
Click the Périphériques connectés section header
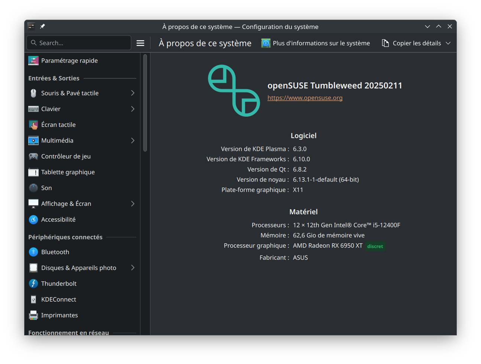65,237
